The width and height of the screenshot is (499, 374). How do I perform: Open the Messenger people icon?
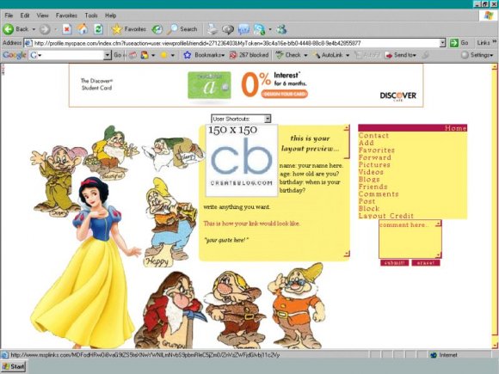pos(282,29)
